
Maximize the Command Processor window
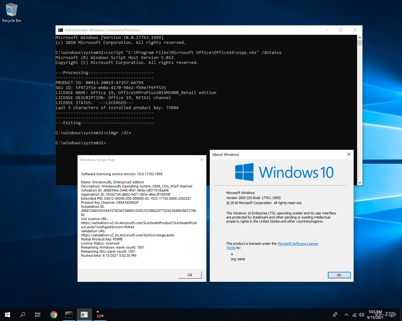click(341, 30)
